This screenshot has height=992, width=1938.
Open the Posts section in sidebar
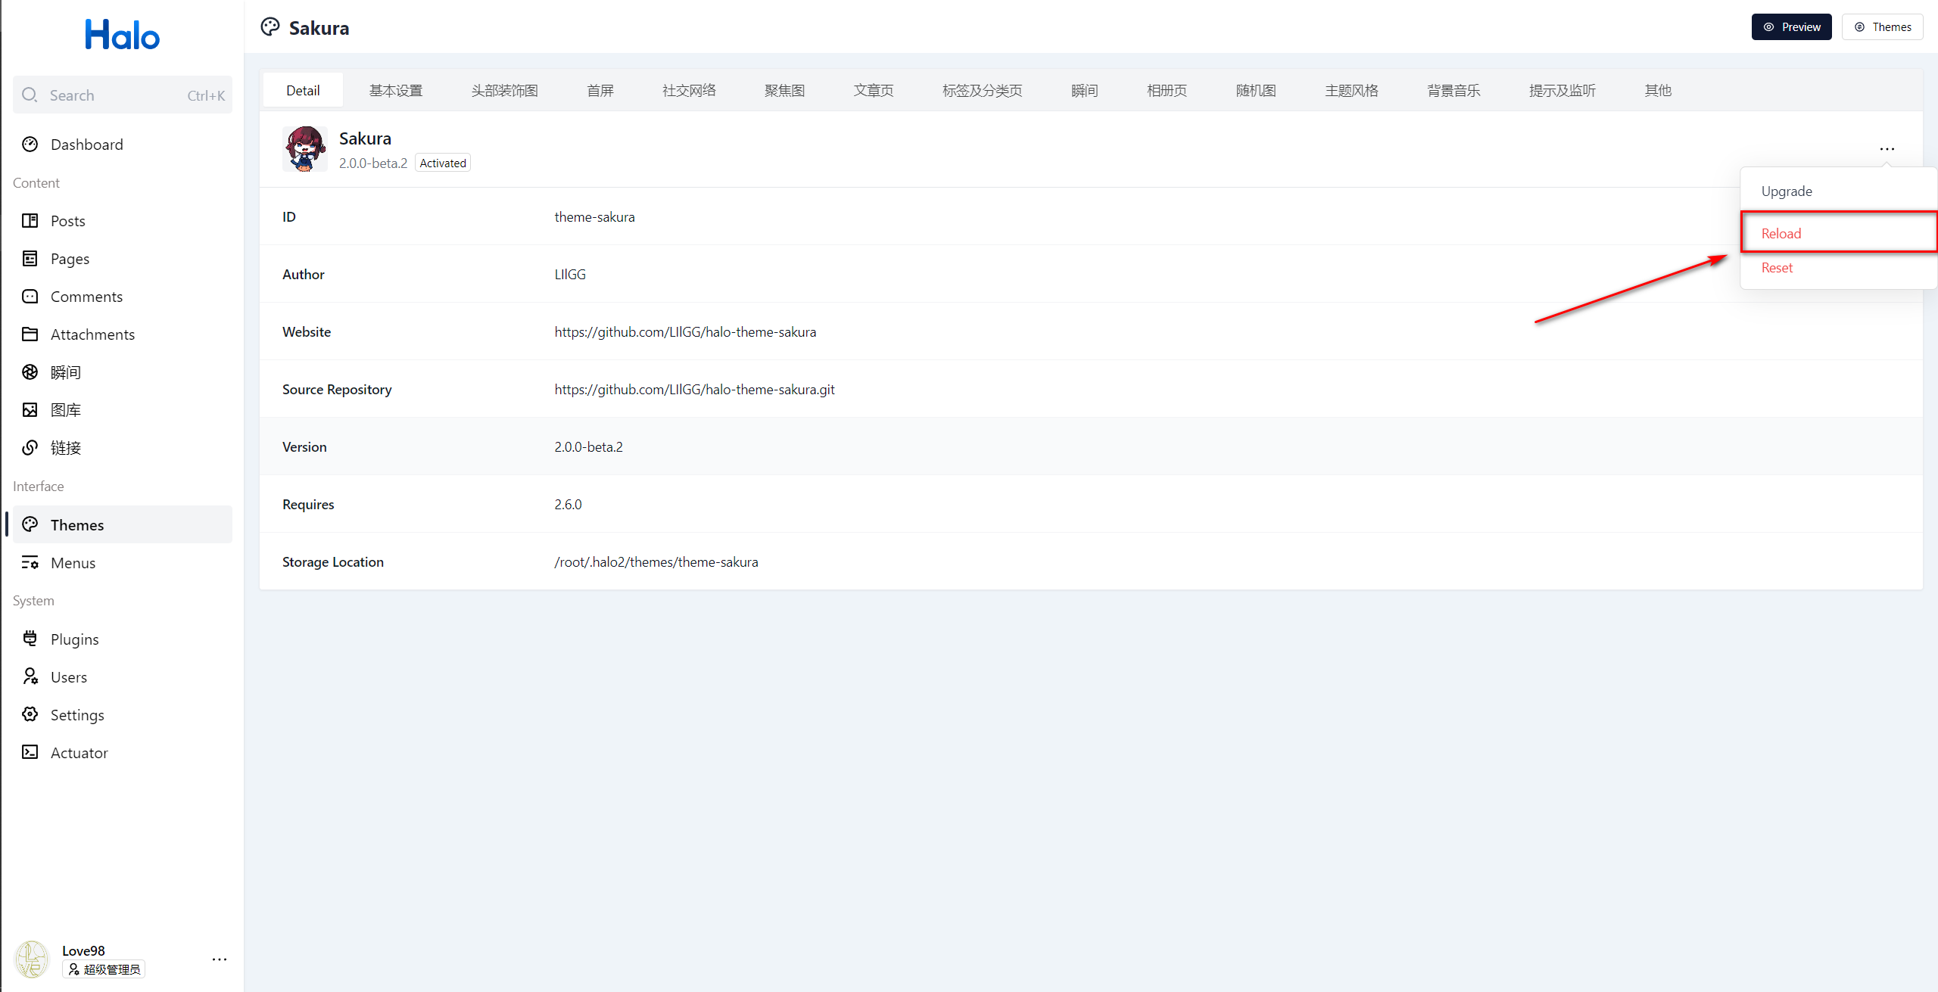[67, 220]
